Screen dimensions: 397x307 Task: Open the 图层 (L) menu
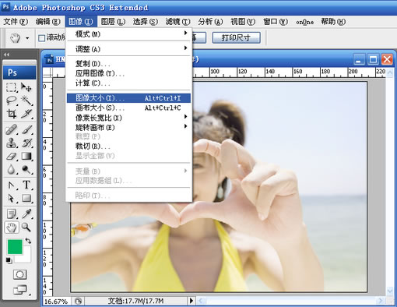click(113, 22)
